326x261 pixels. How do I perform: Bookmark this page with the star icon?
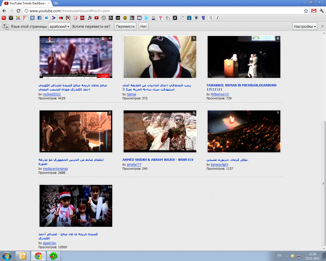[306, 11]
